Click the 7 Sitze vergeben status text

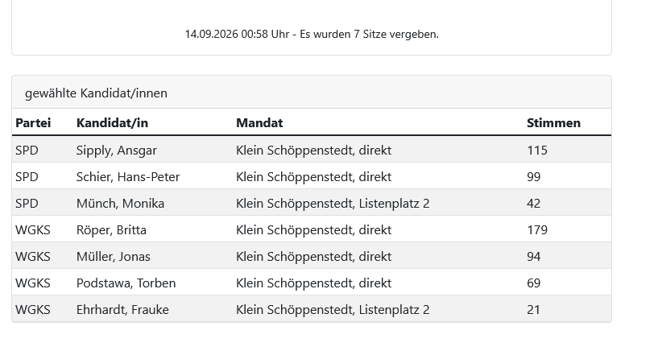tap(312, 34)
